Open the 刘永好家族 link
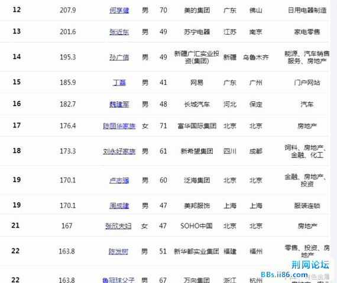 point(119,152)
